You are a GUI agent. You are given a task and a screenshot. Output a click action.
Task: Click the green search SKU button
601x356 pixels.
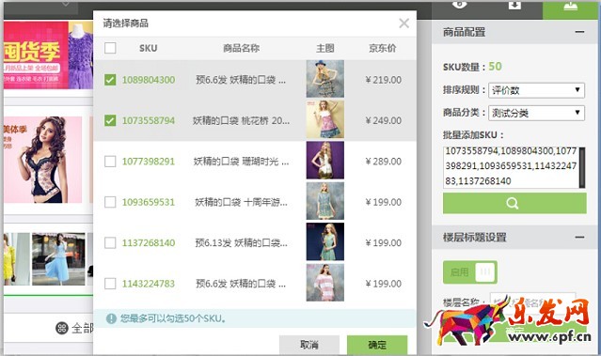[514, 203]
